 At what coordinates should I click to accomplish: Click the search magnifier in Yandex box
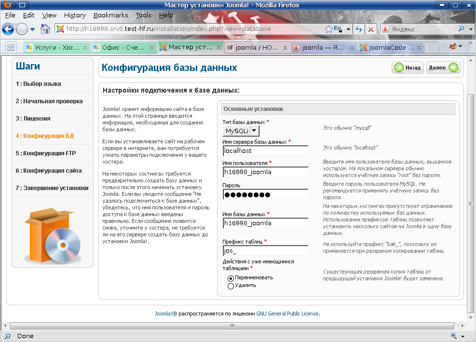point(461,29)
